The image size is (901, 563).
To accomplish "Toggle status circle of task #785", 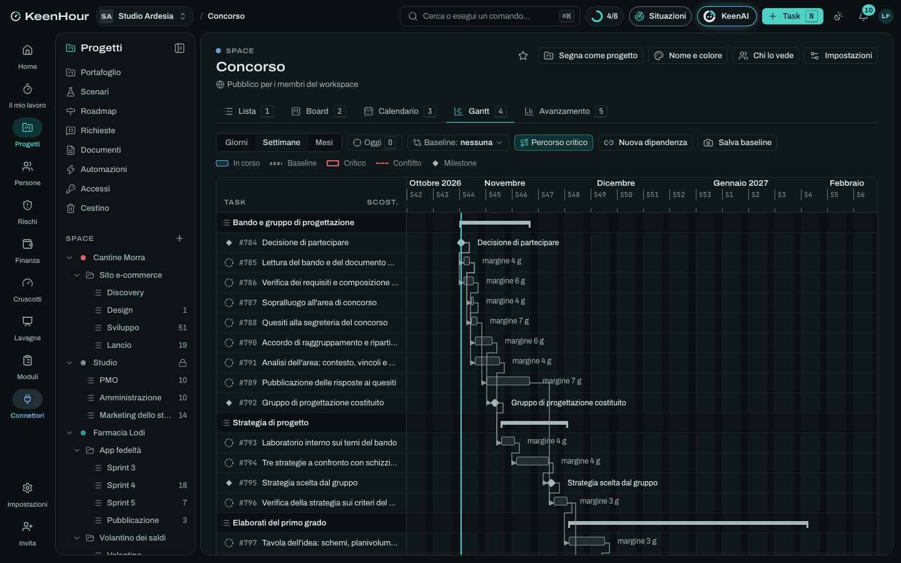I will click(x=229, y=263).
